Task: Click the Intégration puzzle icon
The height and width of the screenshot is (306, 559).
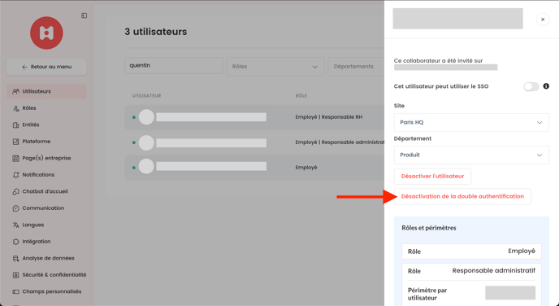Action: pyautogui.click(x=15, y=242)
